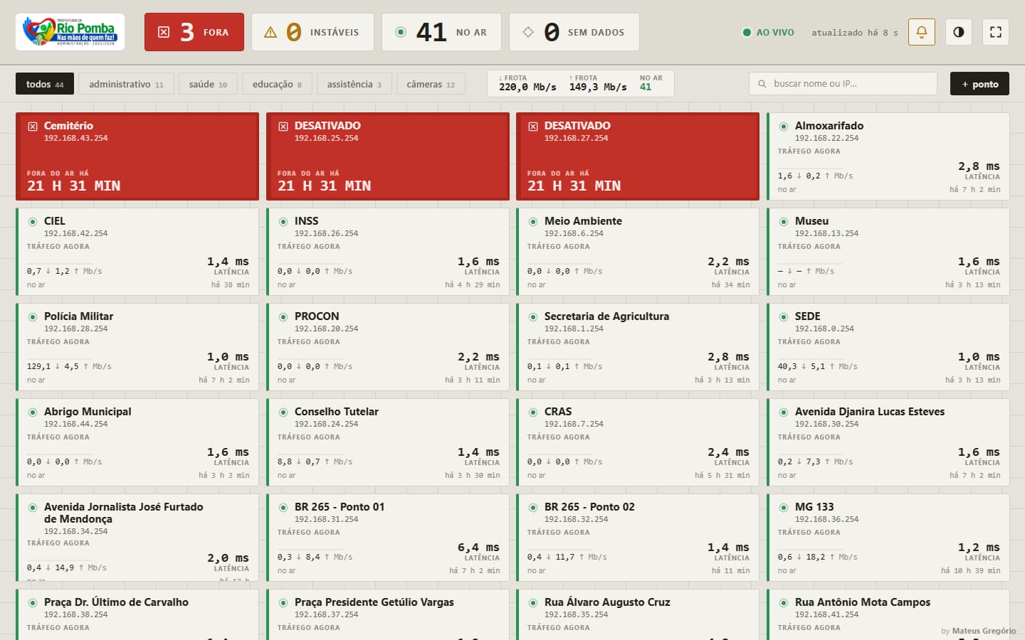Toggle dark contrast theme icon

[x=959, y=32]
